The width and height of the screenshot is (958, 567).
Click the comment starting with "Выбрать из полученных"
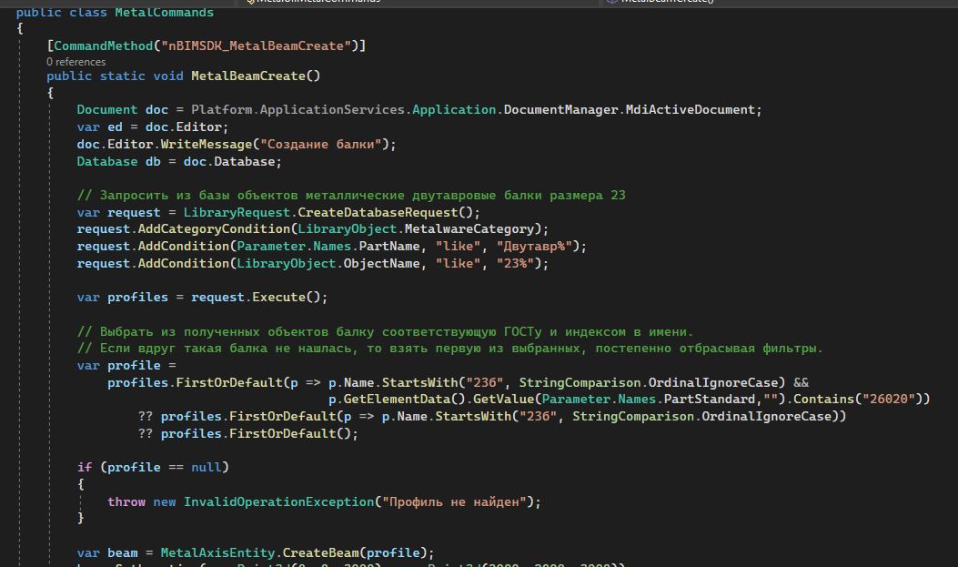pos(386,331)
